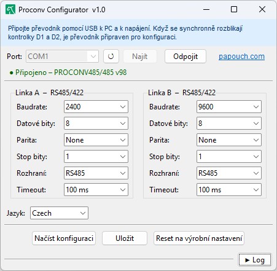
Task: Open Linka B Timeout dropdown
Action: pyautogui.click(x=229, y=190)
